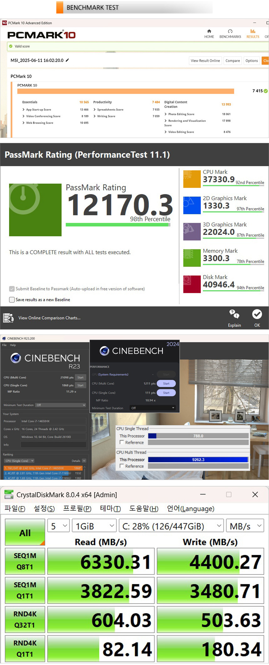Click the PCMark Home icon
Image resolution: width=269 pixels, height=665 pixels.
(x=209, y=31)
